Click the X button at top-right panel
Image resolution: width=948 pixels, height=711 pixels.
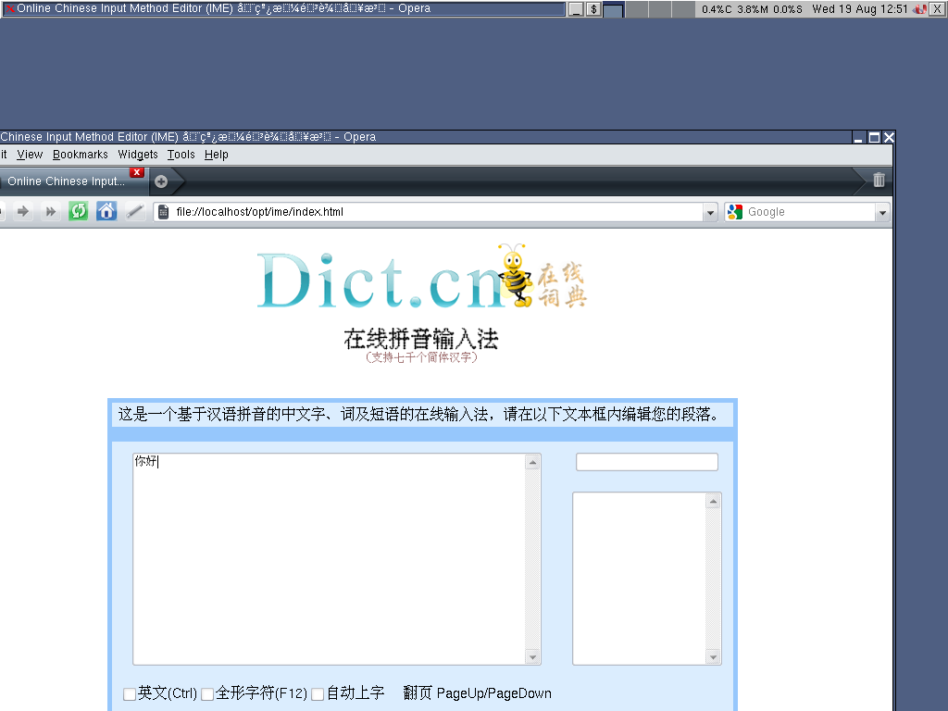[937, 9]
